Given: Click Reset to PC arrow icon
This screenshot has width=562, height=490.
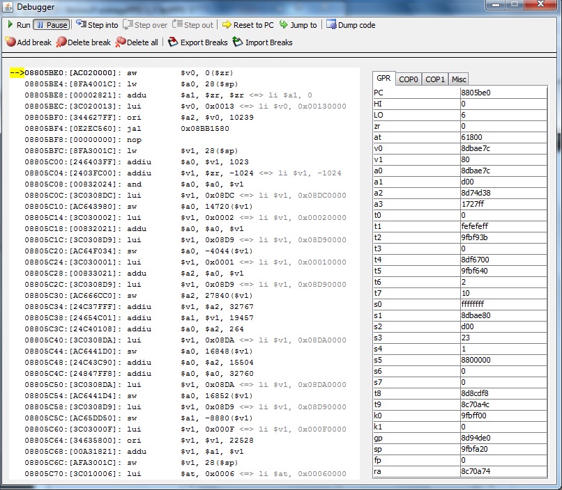Looking at the screenshot, I should tap(227, 25).
